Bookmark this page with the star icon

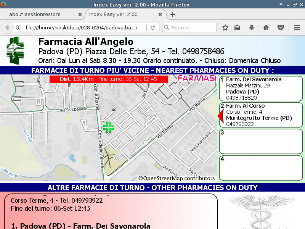tap(225, 27)
